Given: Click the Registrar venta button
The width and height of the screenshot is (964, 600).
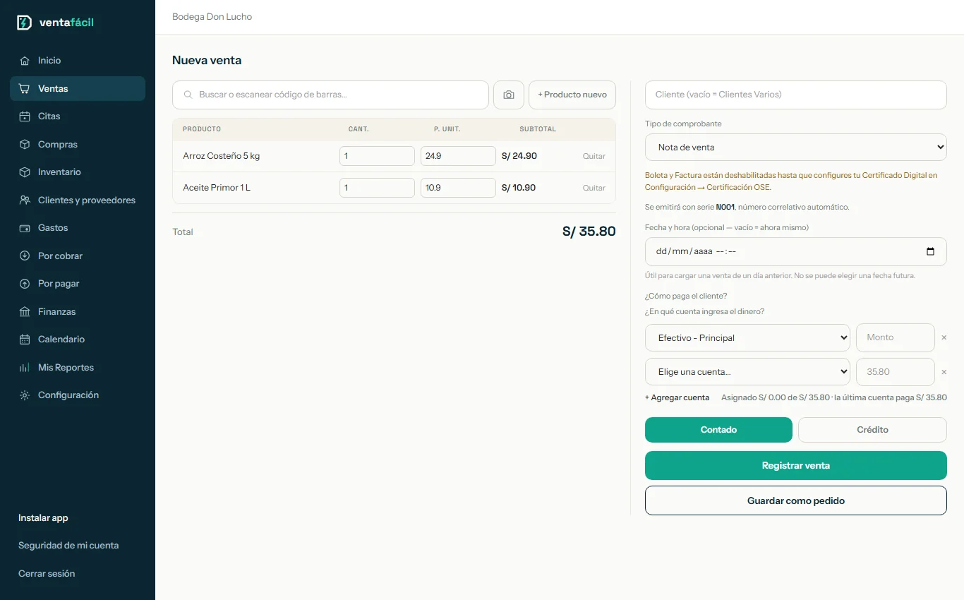Looking at the screenshot, I should coord(796,466).
